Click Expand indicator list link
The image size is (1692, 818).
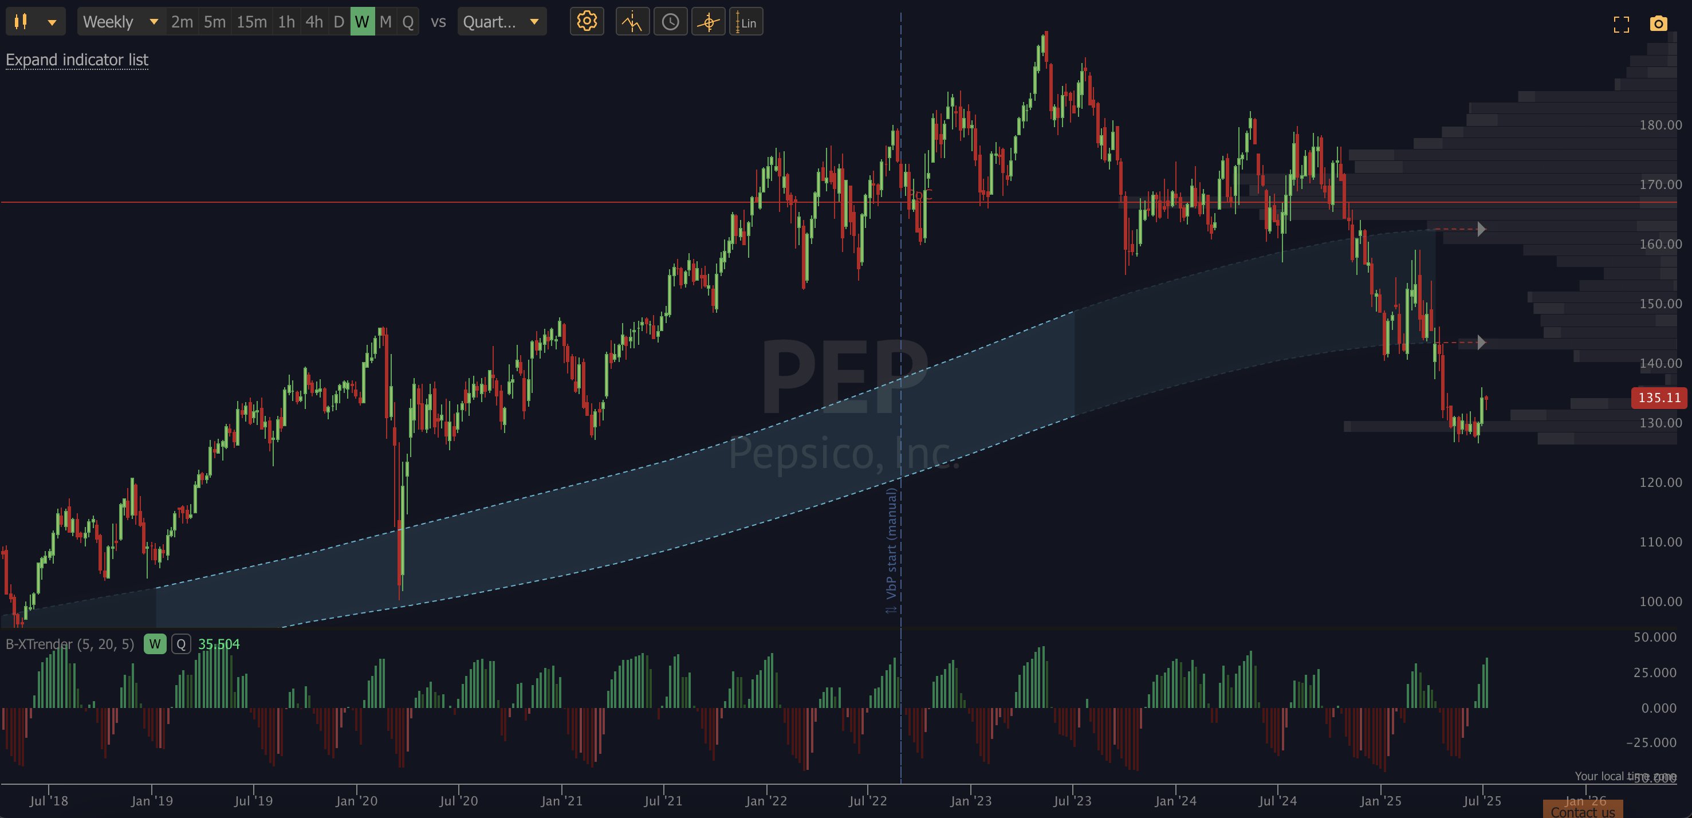77,60
